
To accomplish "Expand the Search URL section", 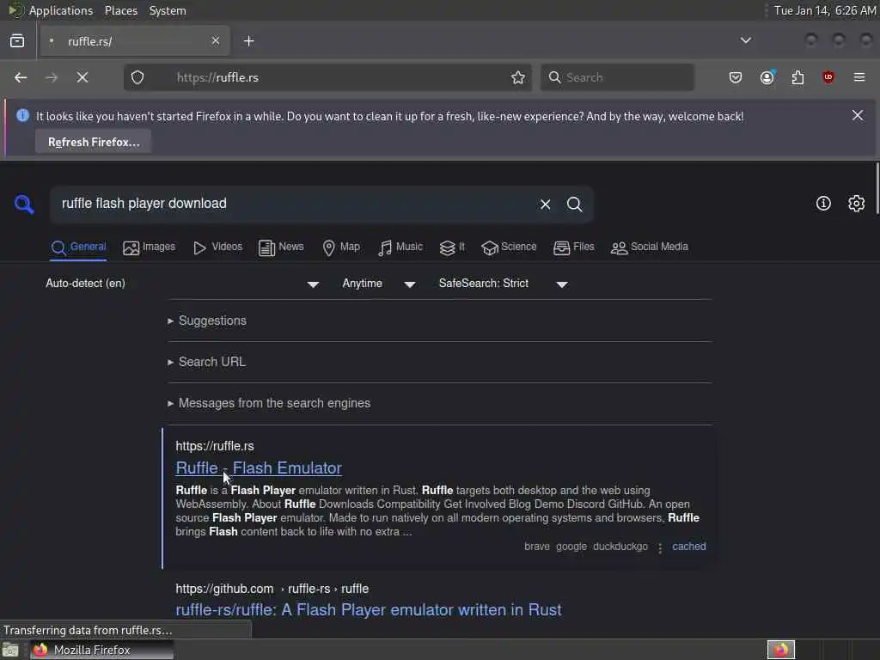I will (206, 362).
